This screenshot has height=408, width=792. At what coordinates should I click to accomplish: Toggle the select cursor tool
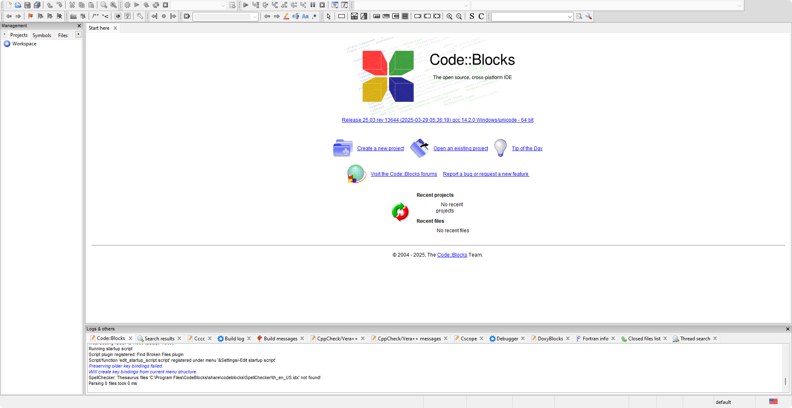[x=329, y=16]
